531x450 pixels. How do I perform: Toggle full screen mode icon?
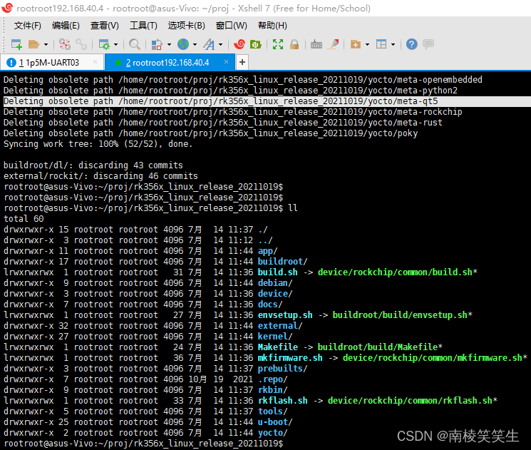point(278,44)
